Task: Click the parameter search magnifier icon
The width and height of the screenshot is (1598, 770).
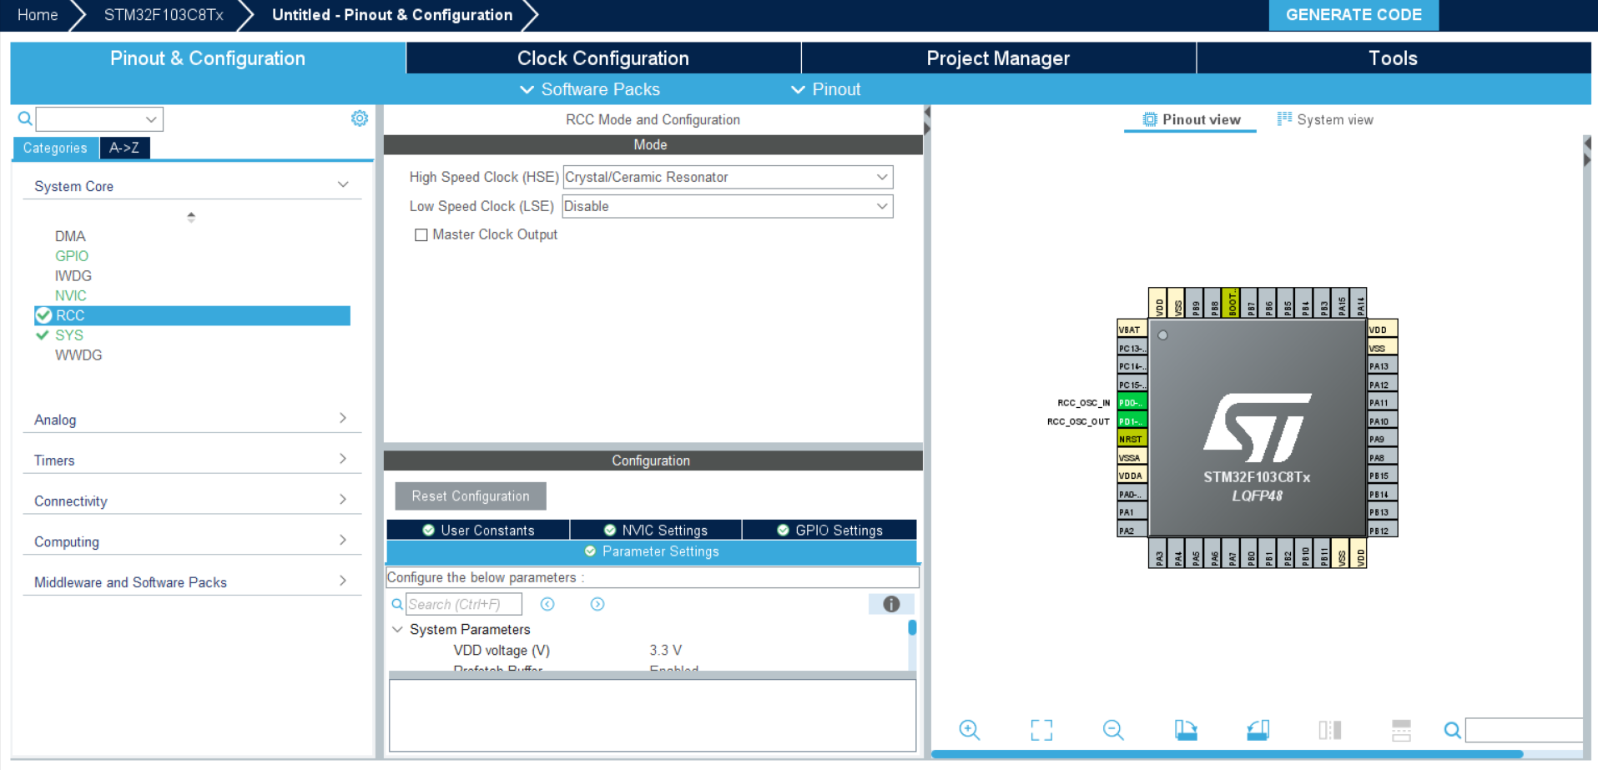Action: 397,604
